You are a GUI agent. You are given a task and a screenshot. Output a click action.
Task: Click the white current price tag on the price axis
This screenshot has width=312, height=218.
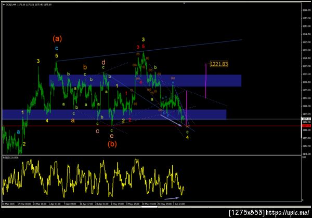tap(306, 119)
